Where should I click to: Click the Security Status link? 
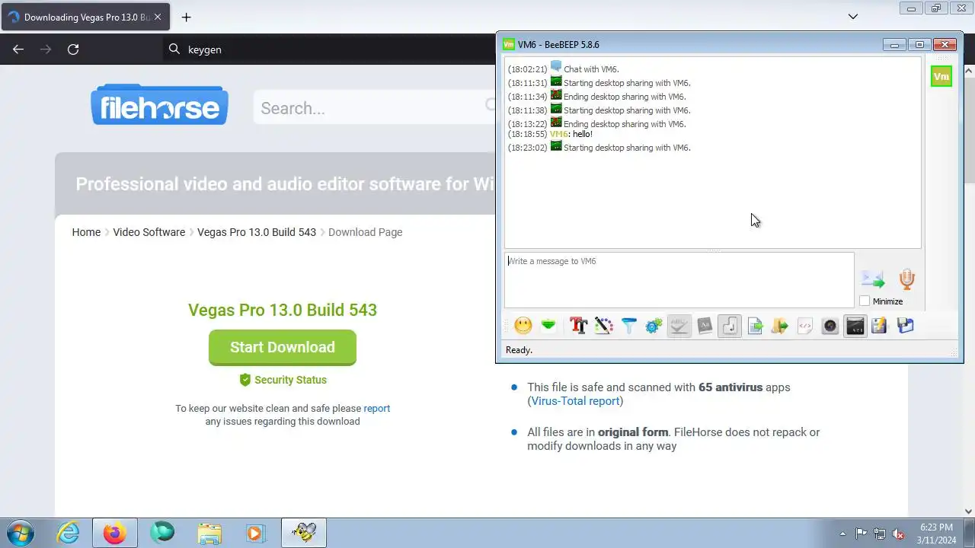point(290,380)
